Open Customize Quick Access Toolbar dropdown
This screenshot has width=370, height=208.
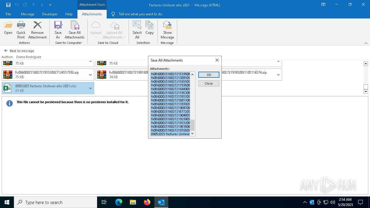pyautogui.click(x=50, y=5)
